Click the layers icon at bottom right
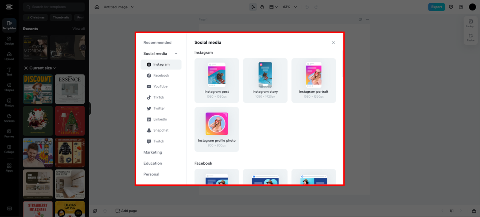480x217 pixels. tap(474, 211)
